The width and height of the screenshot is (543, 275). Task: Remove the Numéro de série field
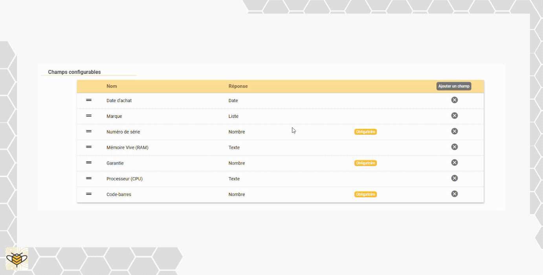pos(455,131)
